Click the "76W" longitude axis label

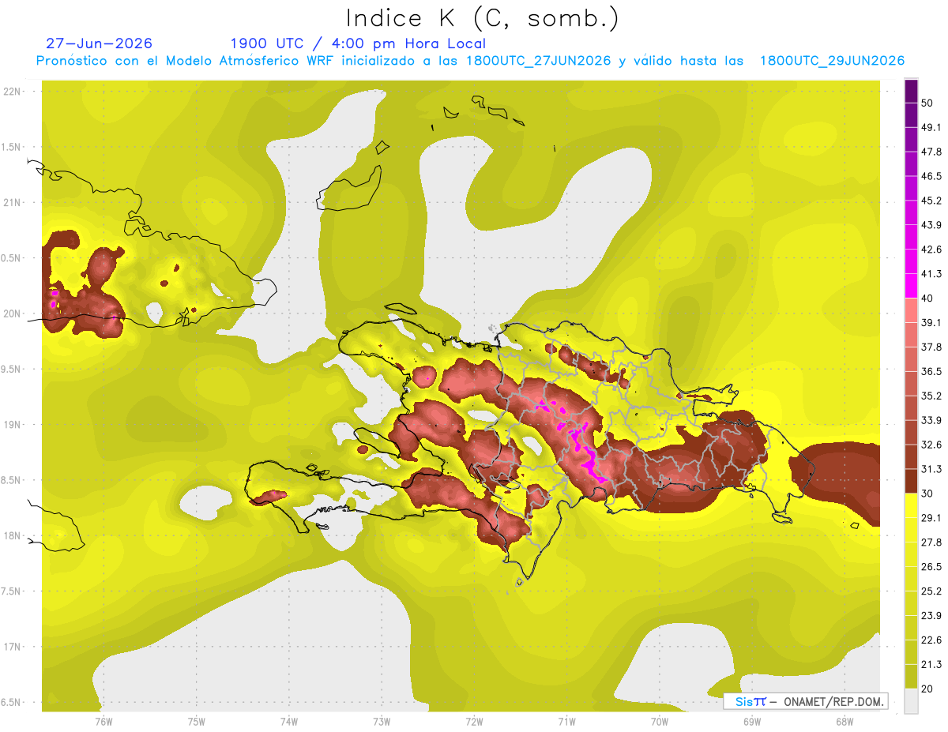[103, 722]
